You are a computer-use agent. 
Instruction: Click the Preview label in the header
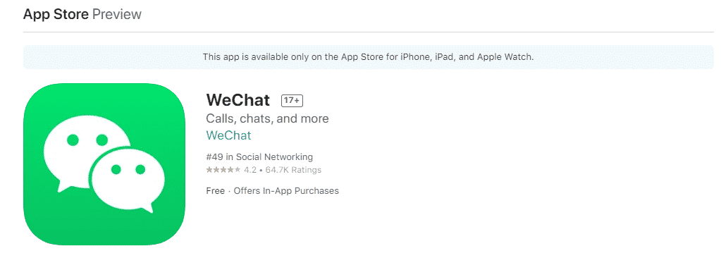(117, 14)
